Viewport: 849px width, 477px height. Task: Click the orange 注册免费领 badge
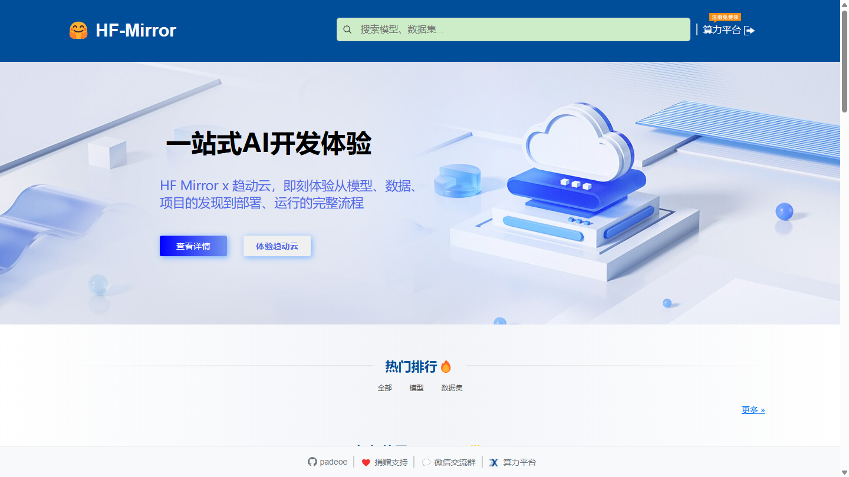725,17
